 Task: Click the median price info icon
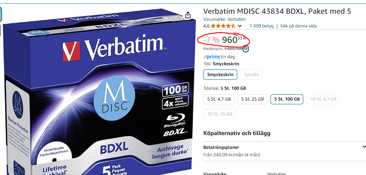coord(246,49)
